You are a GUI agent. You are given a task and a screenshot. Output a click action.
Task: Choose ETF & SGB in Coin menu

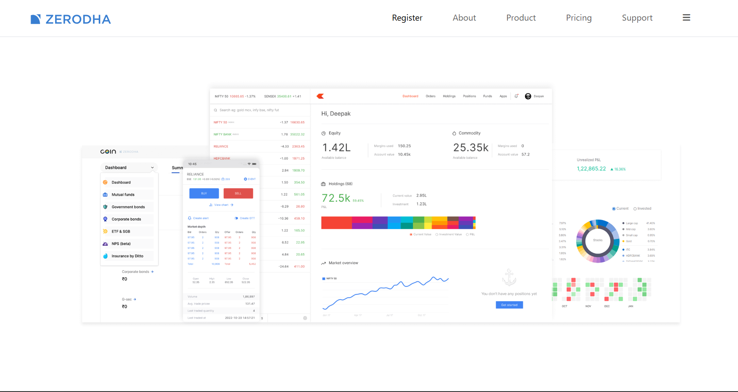pos(128,231)
